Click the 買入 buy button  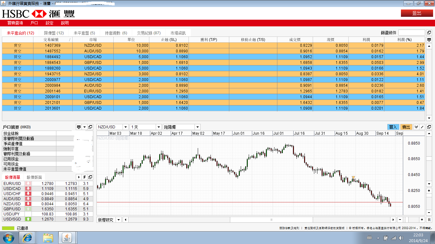click(x=393, y=127)
